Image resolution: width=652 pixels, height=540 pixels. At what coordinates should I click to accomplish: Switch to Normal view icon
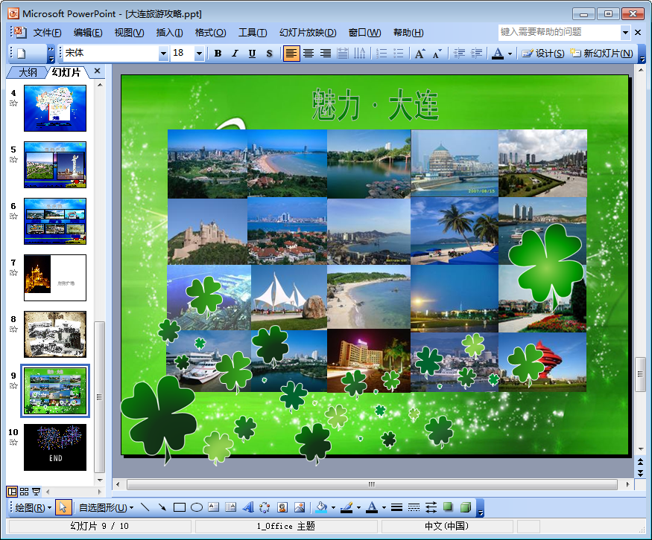pos(13,492)
